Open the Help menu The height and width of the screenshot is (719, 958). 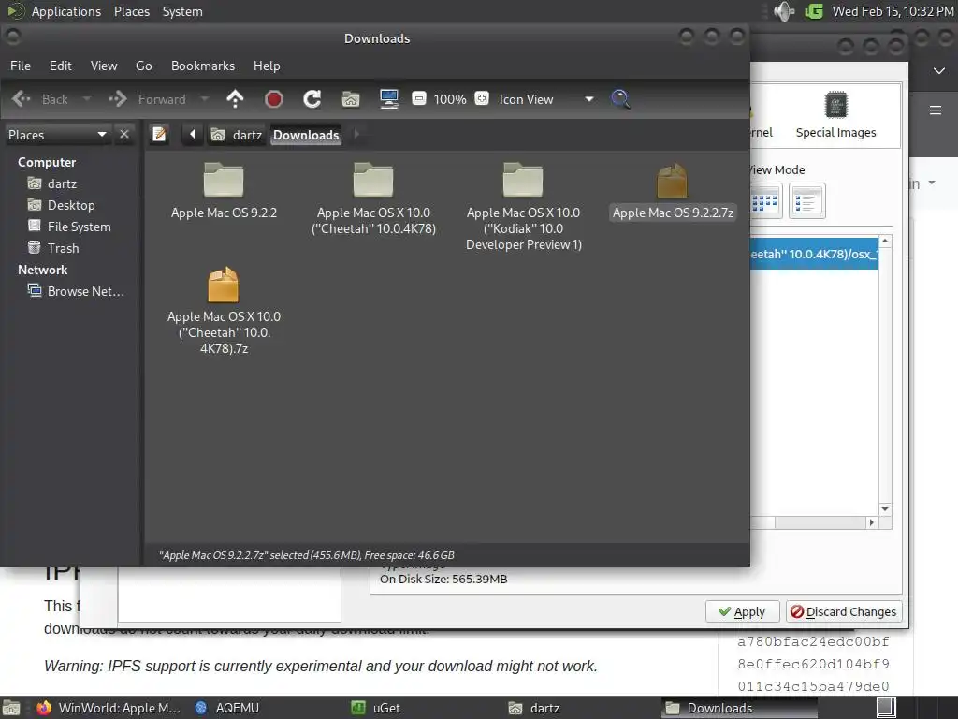click(267, 66)
